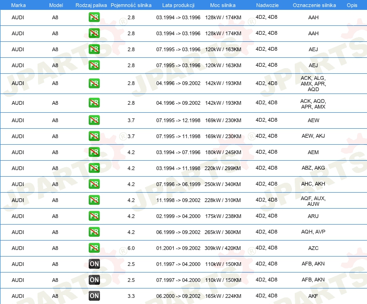Image resolution: width=367 pixels, height=304 pixels.
Task: Click petrol icon in ACK, ALG, AMX row
Action: pos(94,84)
